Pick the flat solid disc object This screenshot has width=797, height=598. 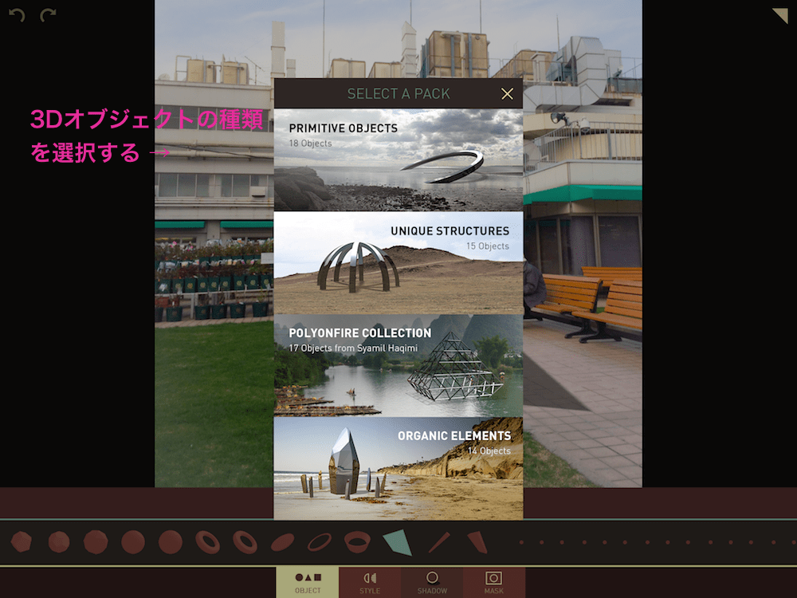tap(283, 542)
